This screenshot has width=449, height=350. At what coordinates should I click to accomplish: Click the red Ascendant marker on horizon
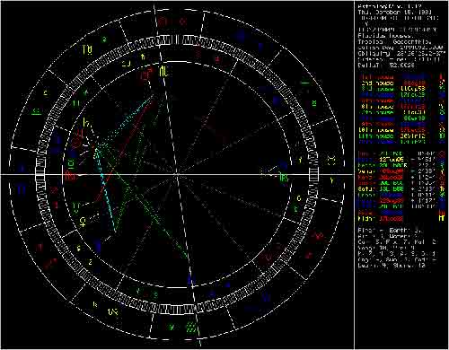tap(71, 177)
